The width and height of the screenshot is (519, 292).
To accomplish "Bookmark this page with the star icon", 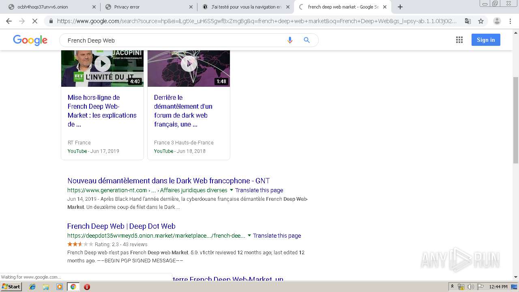I will click(481, 21).
